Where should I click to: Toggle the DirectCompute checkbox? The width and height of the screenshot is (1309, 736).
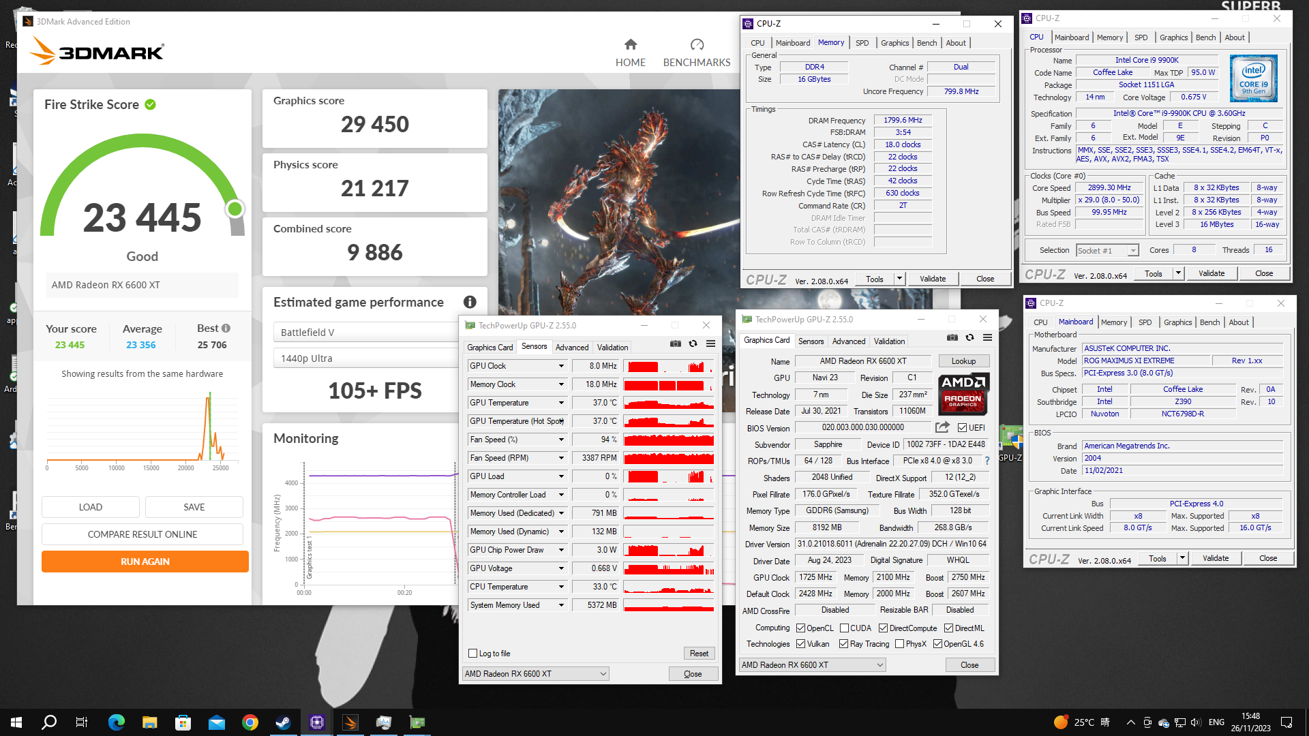pyautogui.click(x=883, y=628)
